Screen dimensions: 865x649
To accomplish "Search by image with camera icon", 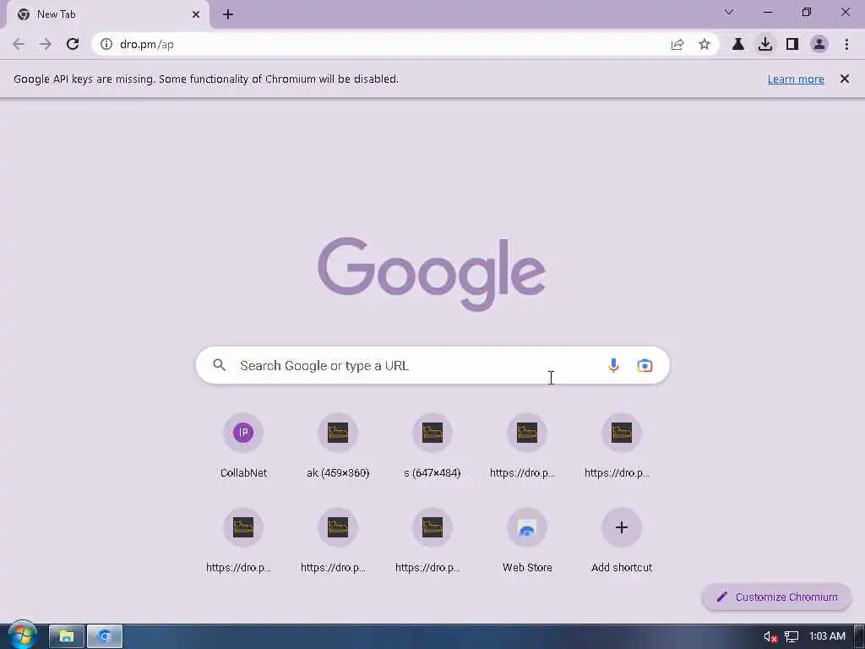I will coord(645,365).
